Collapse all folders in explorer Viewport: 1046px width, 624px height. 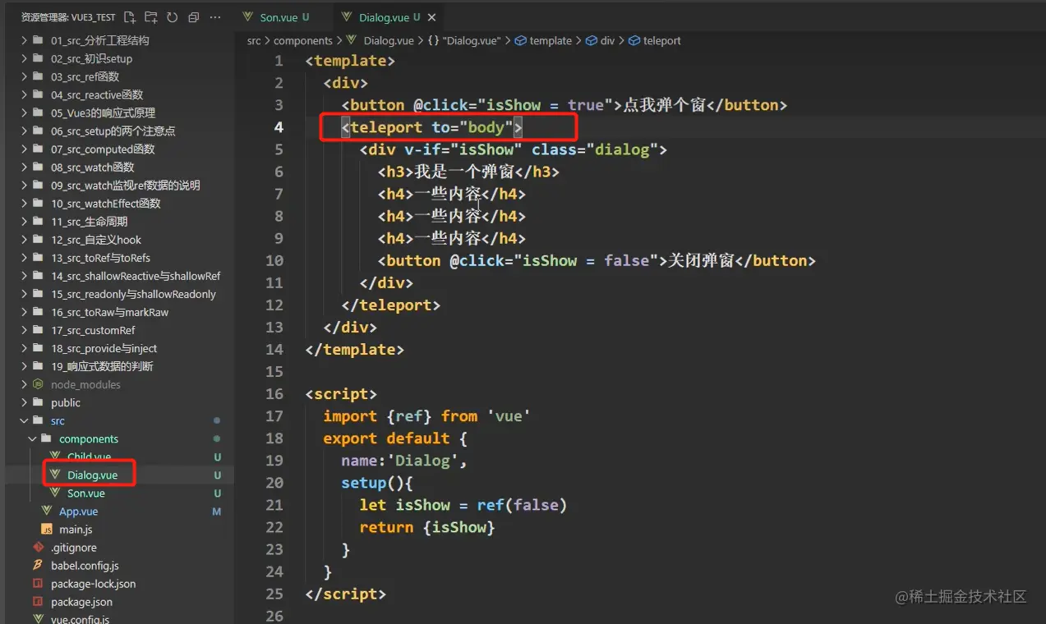193,17
